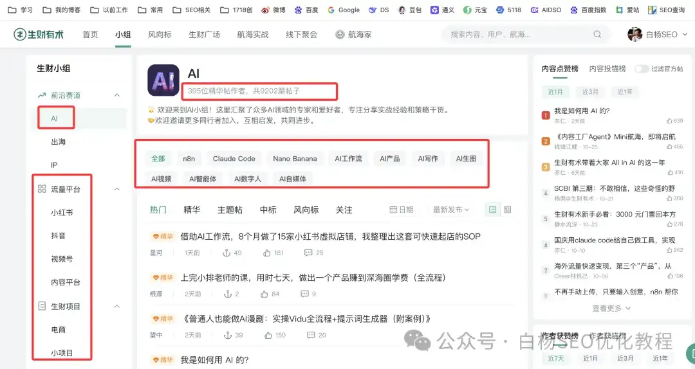This screenshot has height=369, width=695.
Task: Open the 5118 bookmark
Action: point(508,10)
